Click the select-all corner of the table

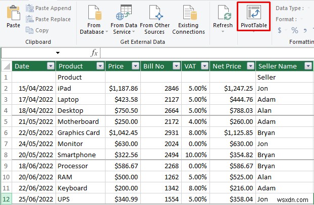tap(7, 66)
